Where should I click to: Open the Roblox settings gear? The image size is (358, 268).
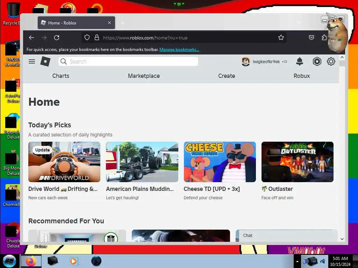pyautogui.click(x=331, y=61)
